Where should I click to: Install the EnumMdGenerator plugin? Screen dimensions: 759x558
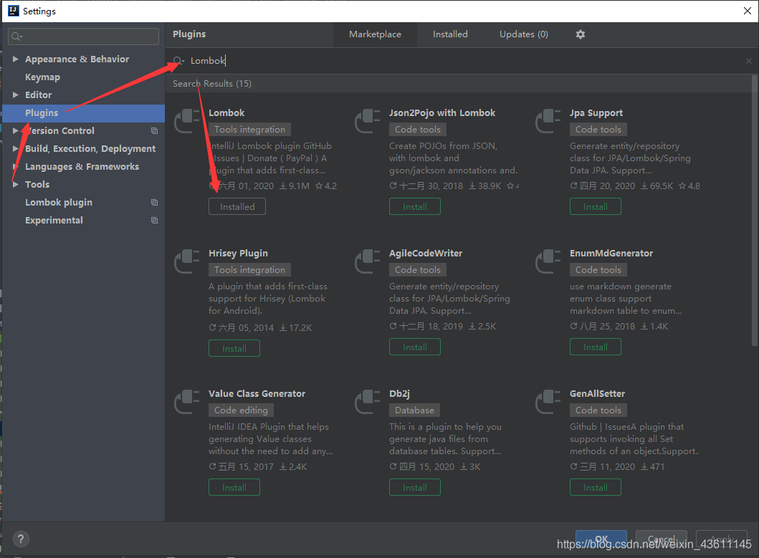coord(596,347)
